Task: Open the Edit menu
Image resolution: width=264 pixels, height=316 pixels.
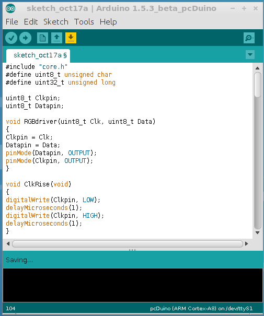Action: 31,22
